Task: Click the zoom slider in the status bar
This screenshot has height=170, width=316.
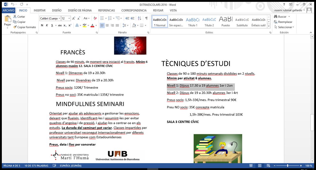Action: tap(288, 166)
